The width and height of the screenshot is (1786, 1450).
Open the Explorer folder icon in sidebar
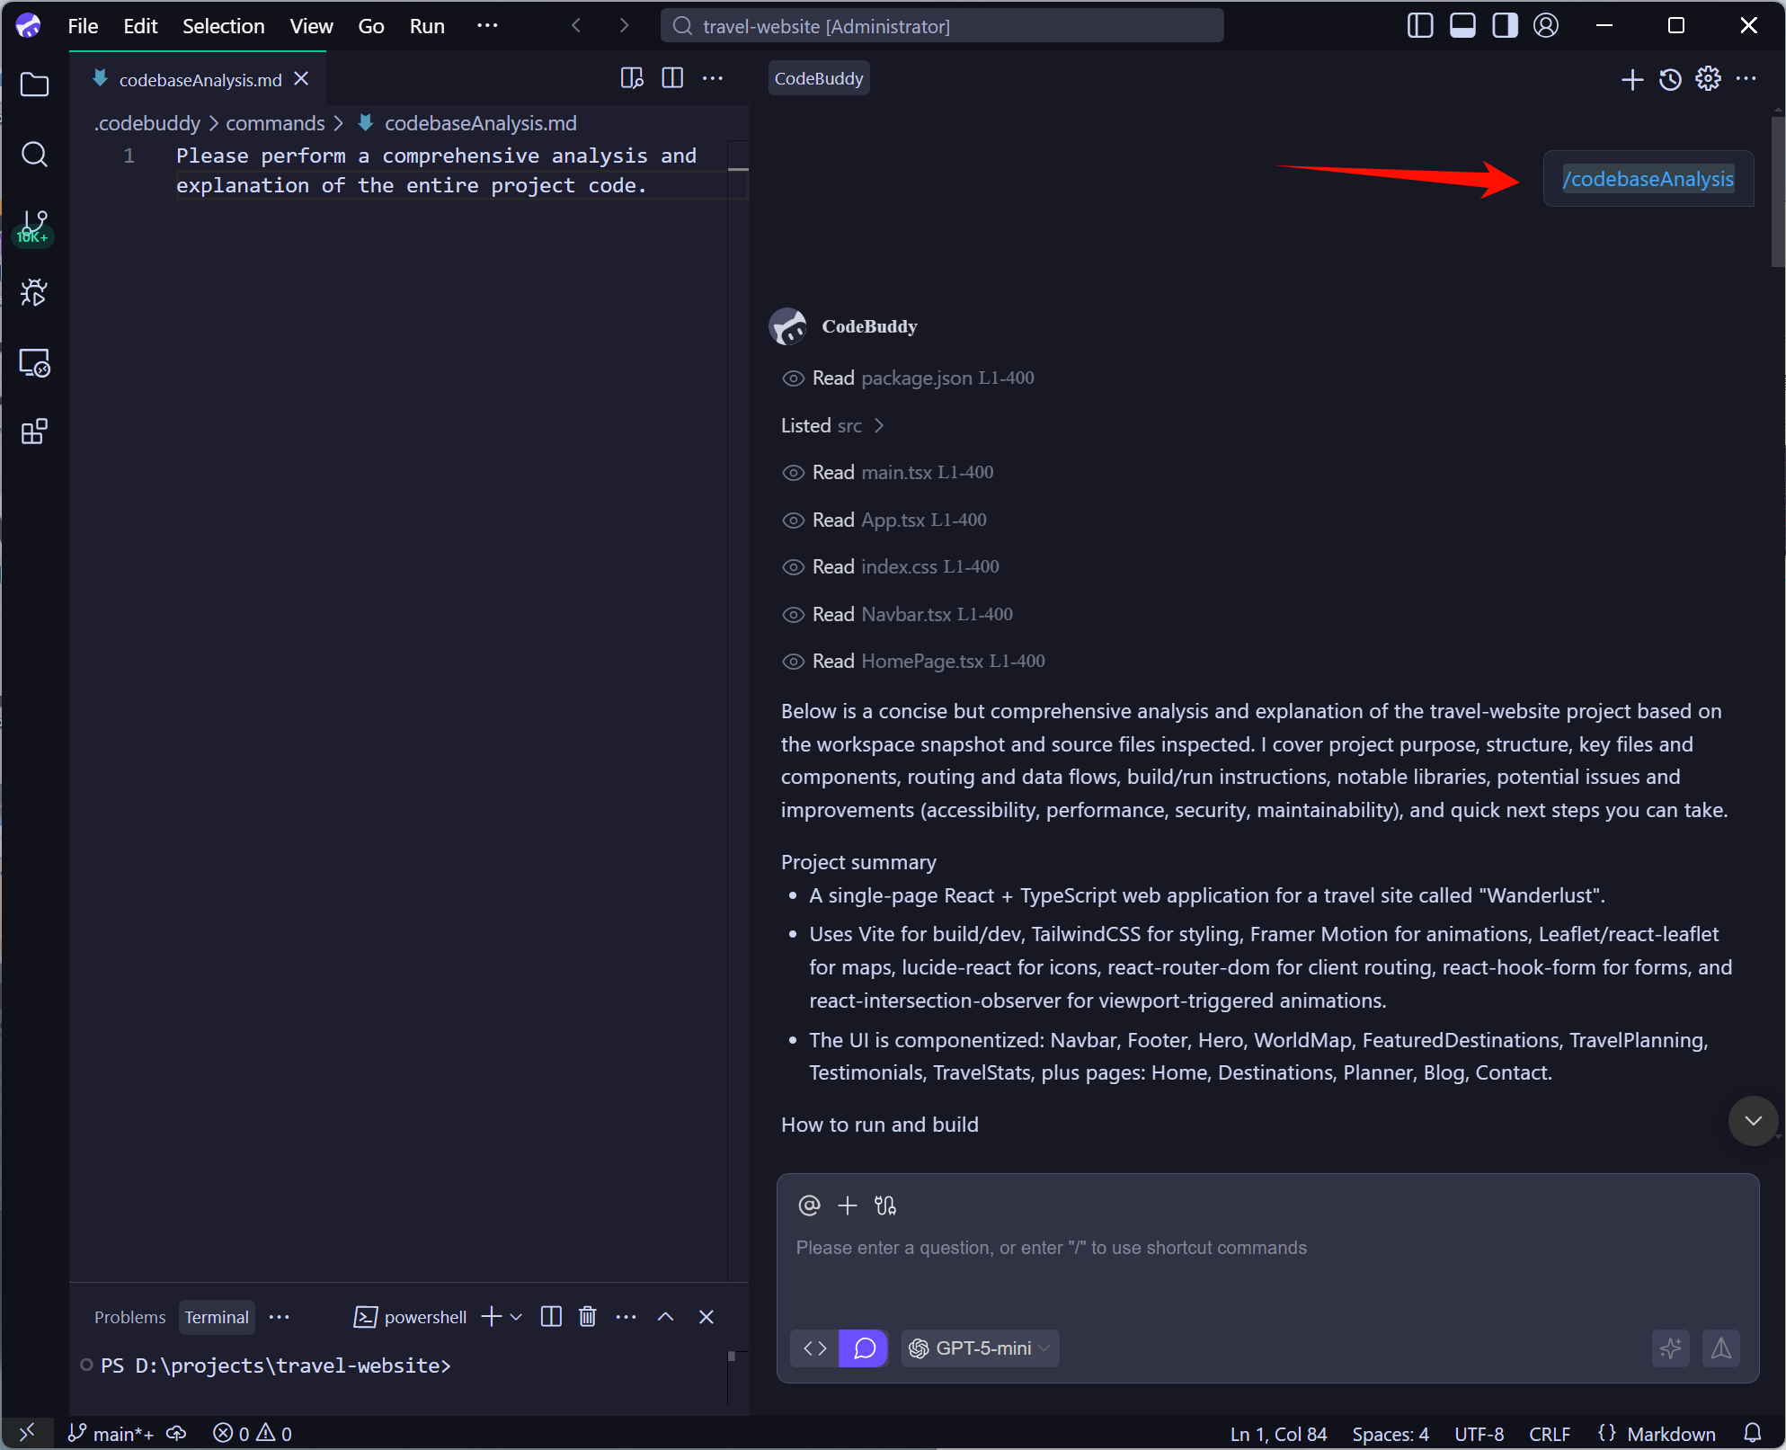34,85
